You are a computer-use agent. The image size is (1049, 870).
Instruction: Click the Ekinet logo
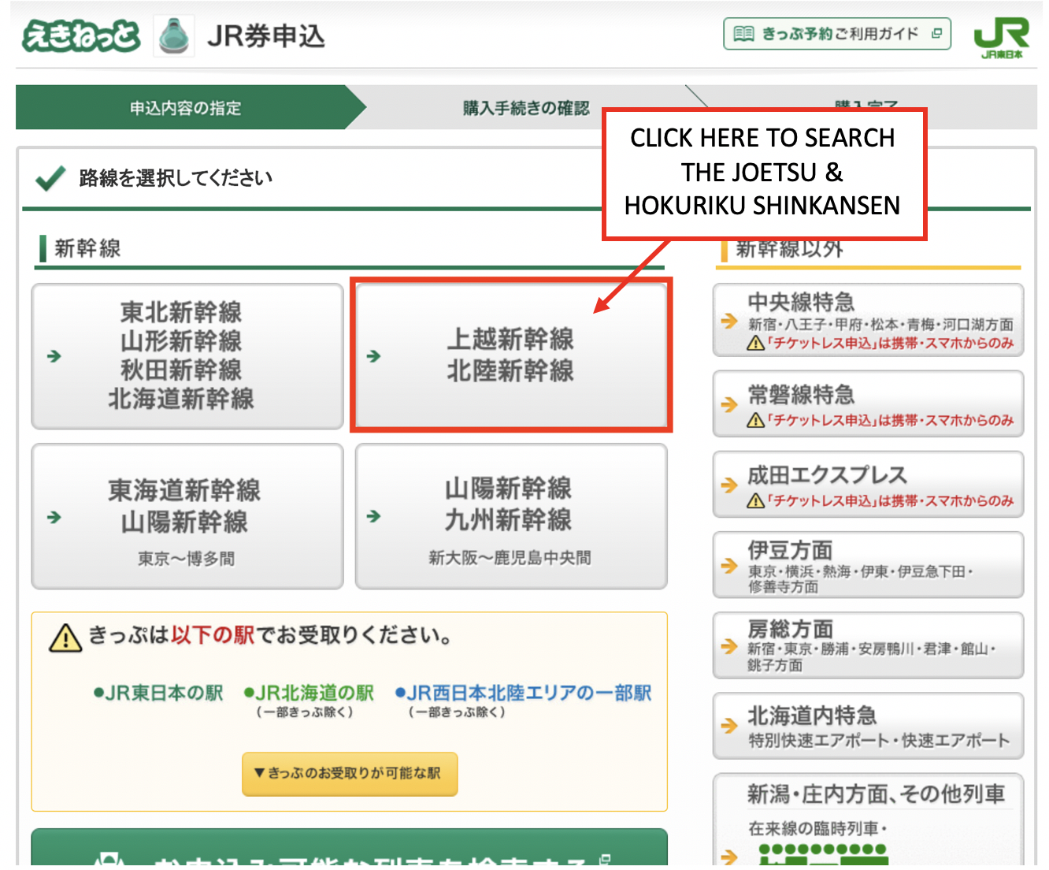pyautogui.click(x=81, y=36)
